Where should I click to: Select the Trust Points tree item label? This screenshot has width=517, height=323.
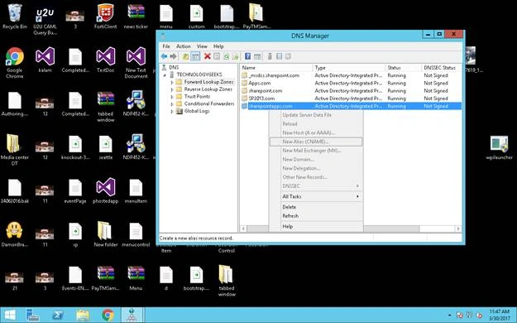pyautogui.click(x=197, y=96)
